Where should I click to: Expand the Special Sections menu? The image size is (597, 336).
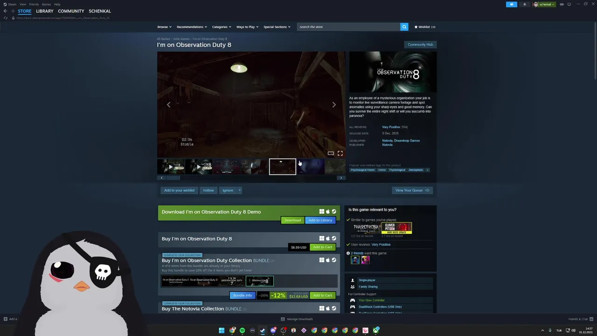click(x=277, y=27)
